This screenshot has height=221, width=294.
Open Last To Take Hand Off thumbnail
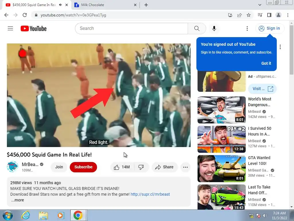pos(221,197)
